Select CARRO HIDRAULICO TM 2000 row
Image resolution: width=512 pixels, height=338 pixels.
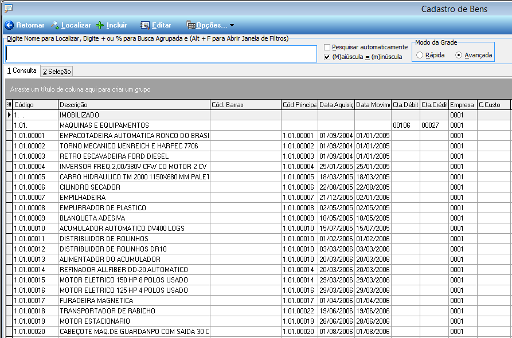click(x=259, y=177)
